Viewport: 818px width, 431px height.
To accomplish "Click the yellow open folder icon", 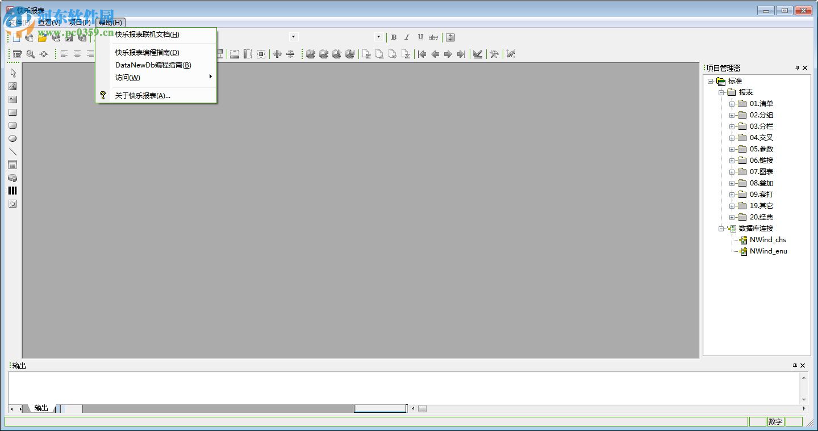I will click(x=43, y=37).
